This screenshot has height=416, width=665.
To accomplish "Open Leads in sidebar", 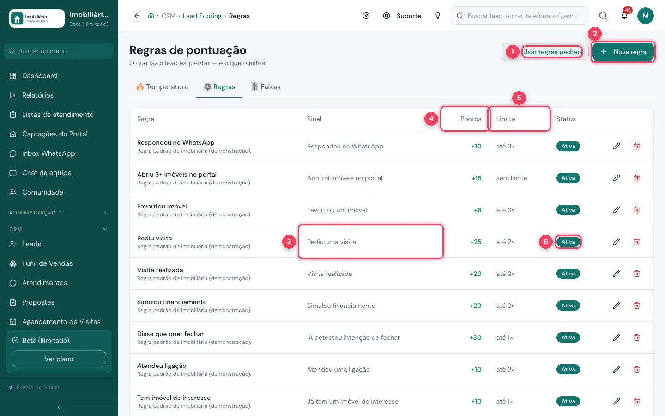I will [59, 244].
